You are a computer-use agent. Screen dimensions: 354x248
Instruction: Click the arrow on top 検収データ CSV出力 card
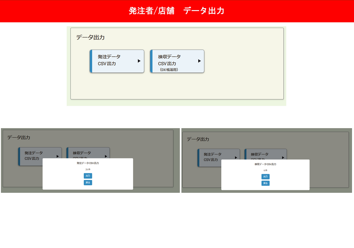199,61
